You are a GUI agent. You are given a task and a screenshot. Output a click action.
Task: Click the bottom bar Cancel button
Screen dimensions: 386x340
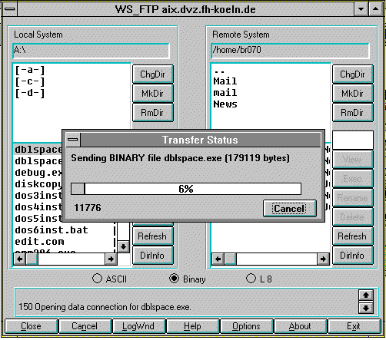pyautogui.click(x=85, y=326)
